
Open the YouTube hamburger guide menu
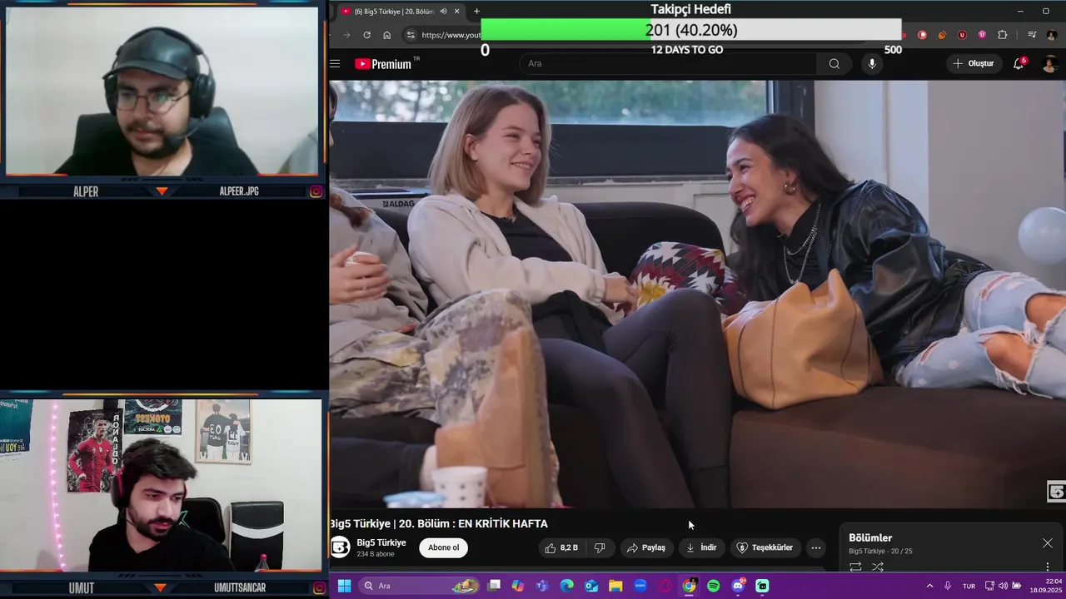[x=335, y=64]
